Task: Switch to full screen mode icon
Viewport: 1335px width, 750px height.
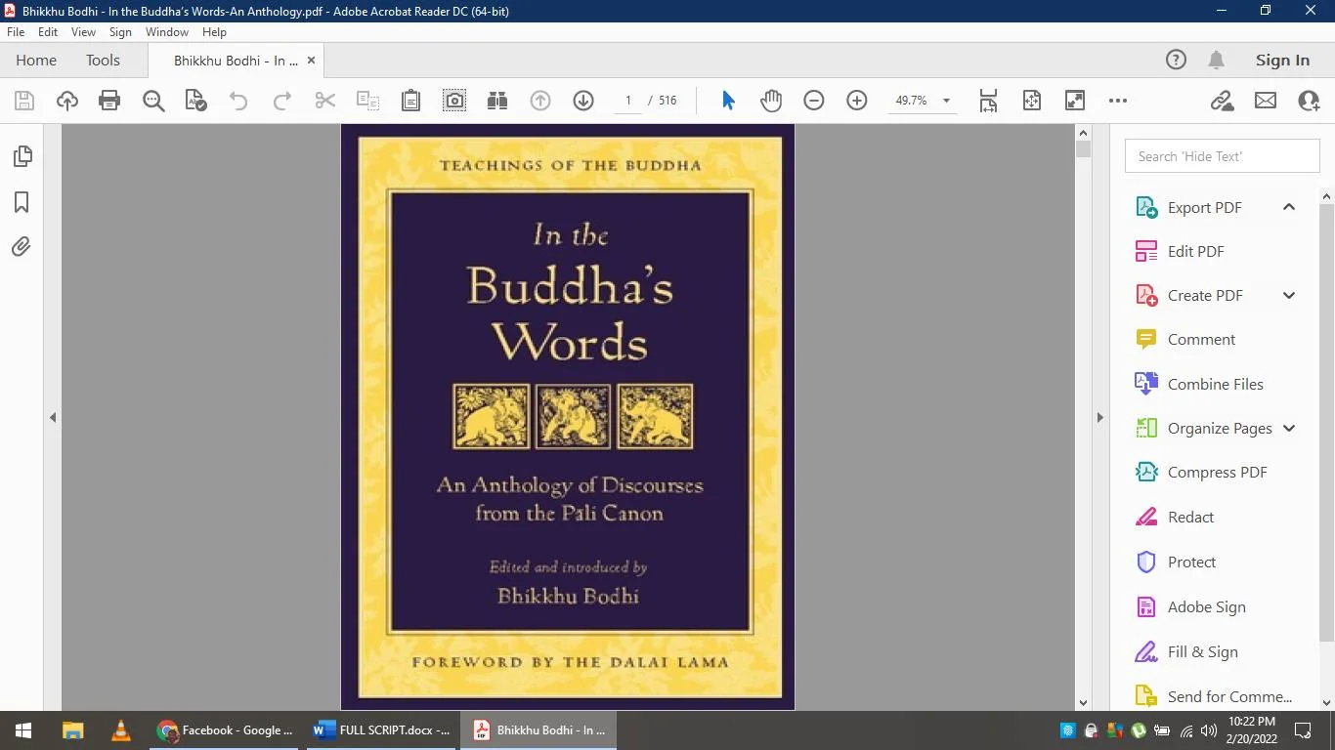Action: [x=1075, y=101]
